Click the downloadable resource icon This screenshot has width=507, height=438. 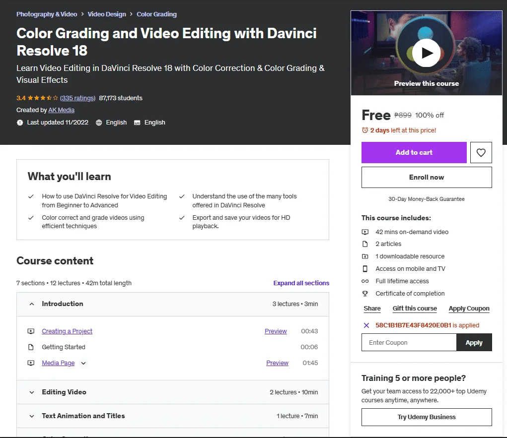(365, 256)
